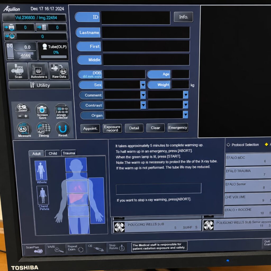The height and width of the screenshot is (271, 271).
Task: Click the Screen Save camera icon
Action: pos(42,111)
